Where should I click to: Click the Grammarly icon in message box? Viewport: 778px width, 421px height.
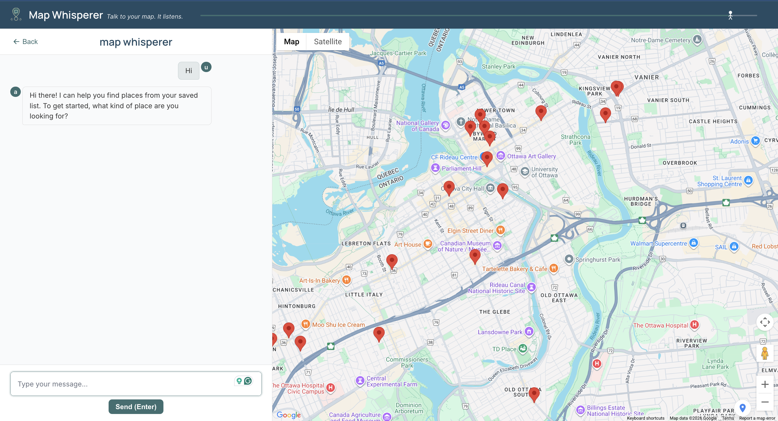(x=248, y=381)
